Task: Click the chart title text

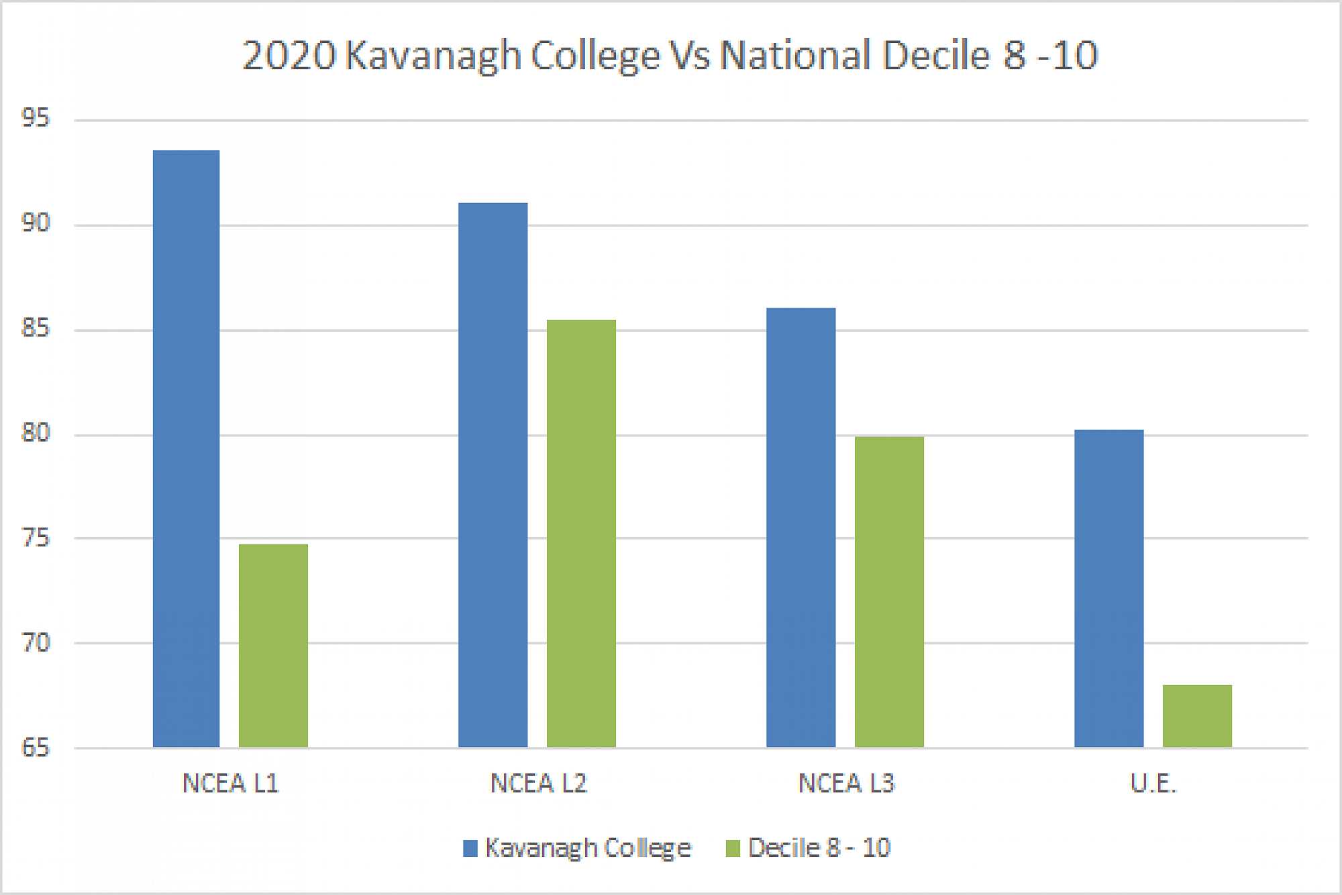Action: pos(670,55)
